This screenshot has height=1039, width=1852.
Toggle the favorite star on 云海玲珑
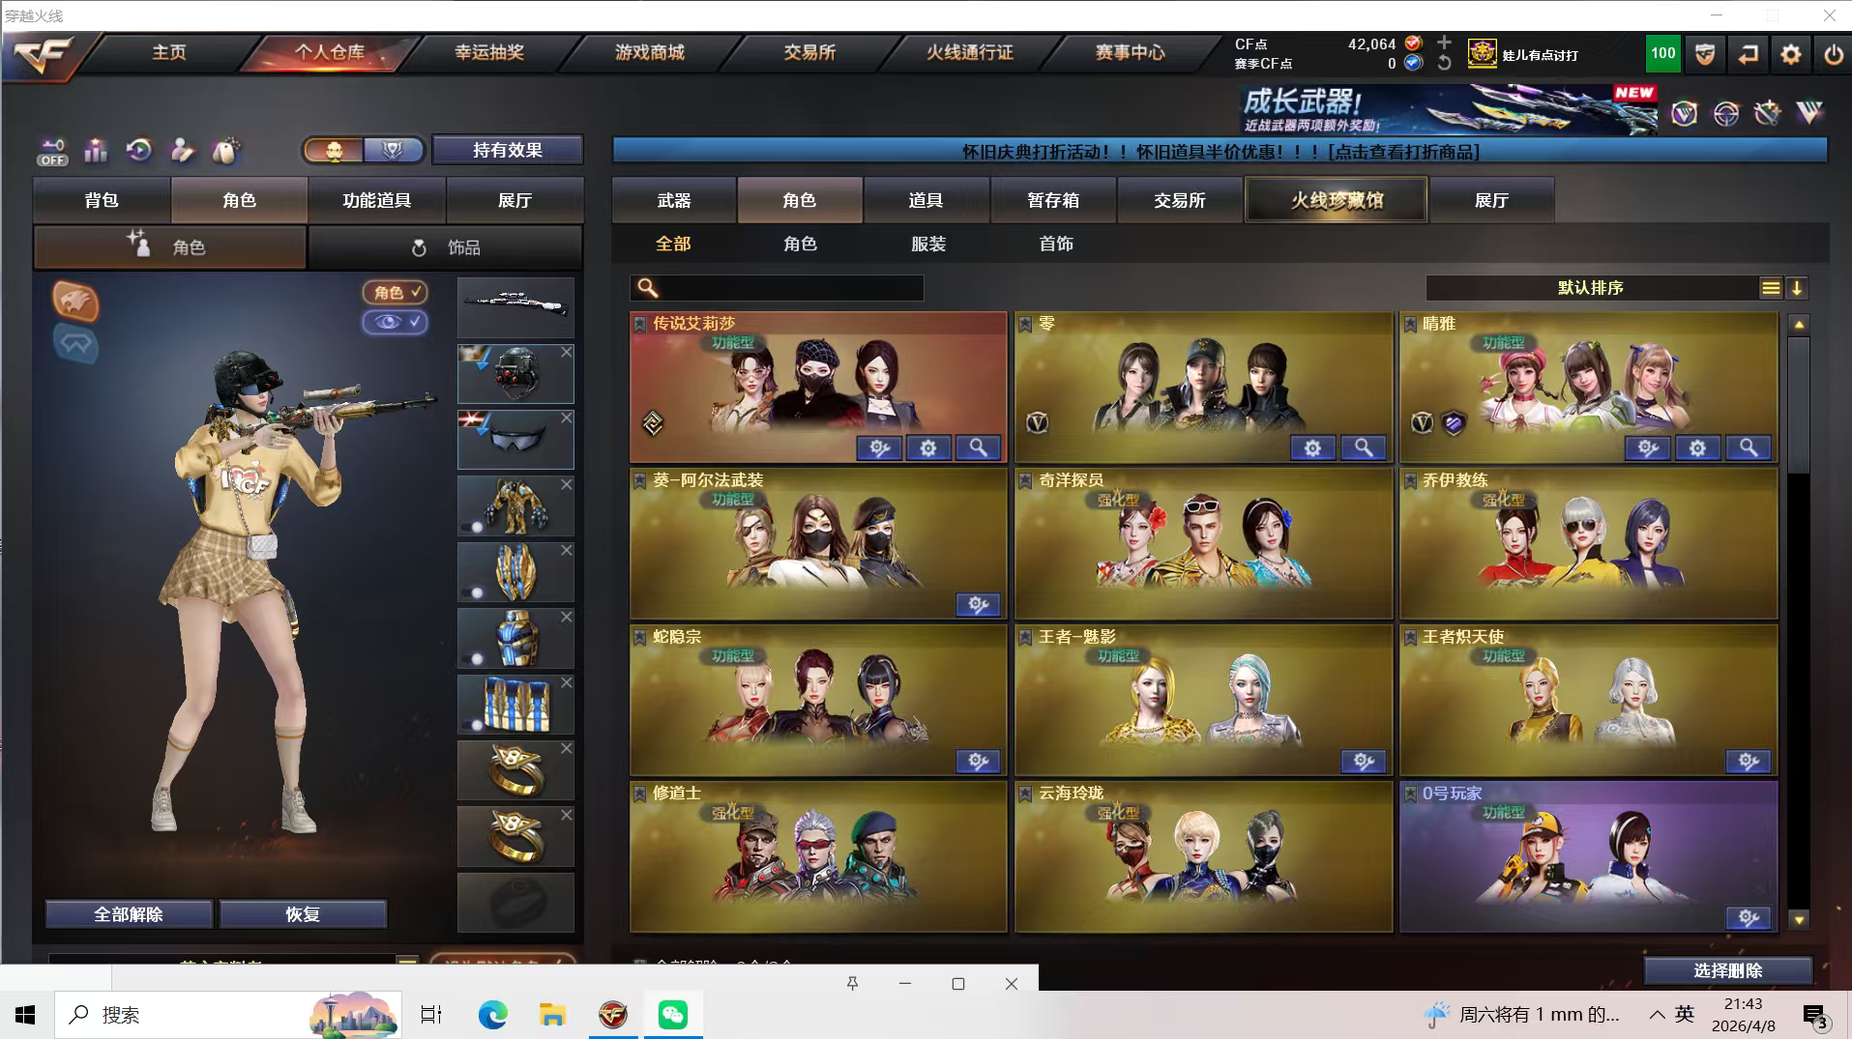(x=1025, y=794)
